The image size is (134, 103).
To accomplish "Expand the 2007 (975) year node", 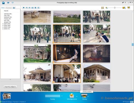I will point(3,24).
